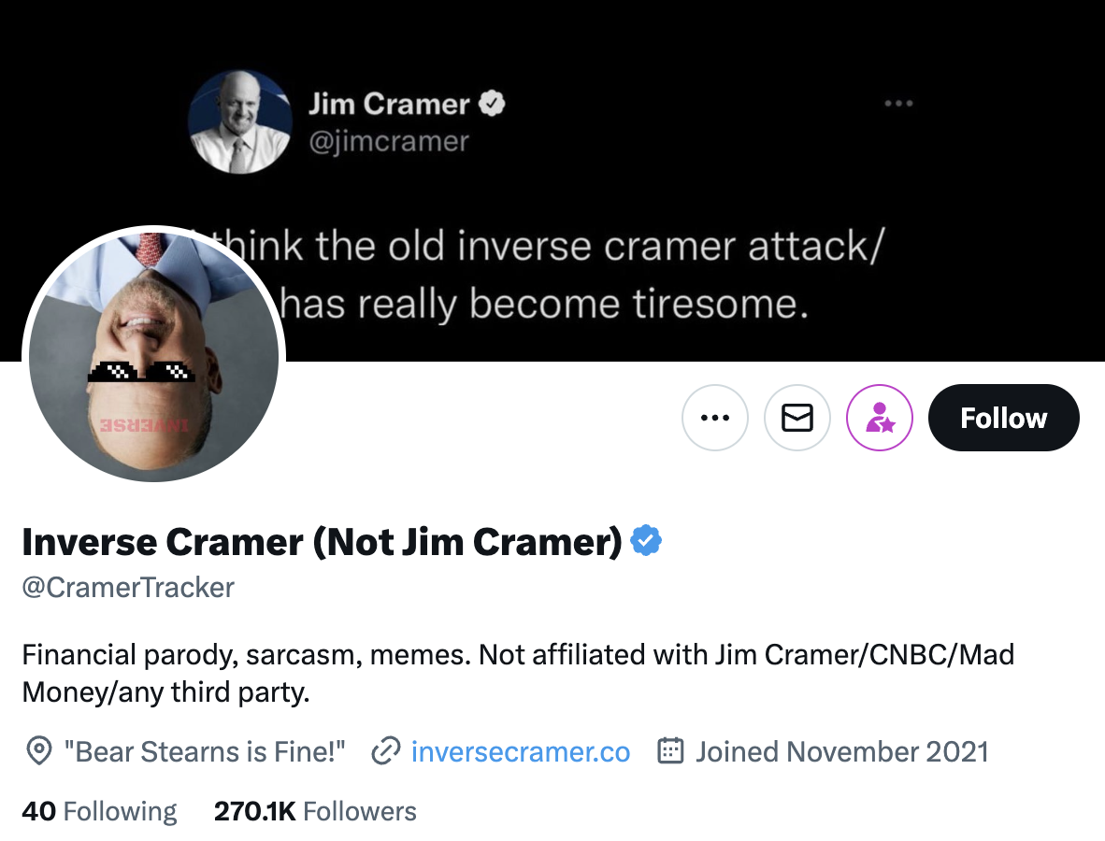
Task: Open the upside-down profile avatar photo
Action: (x=154, y=355)
